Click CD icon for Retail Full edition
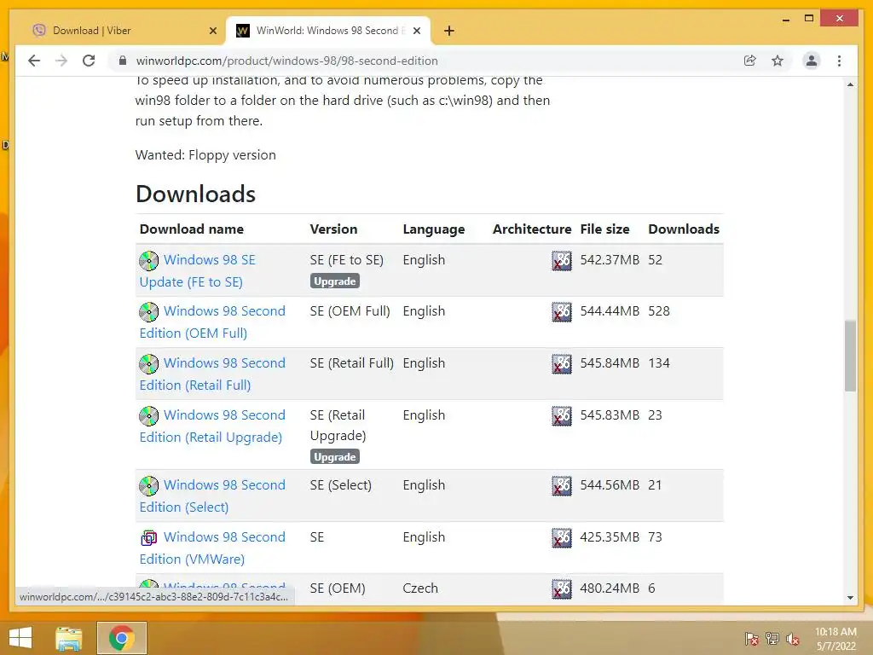The image size is (873, 655). 148,363
